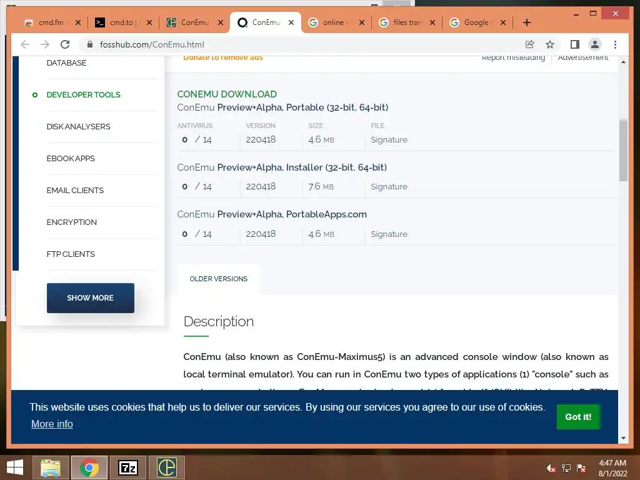Screen dimensions: 640x480
Task: Open File Explorer from the taskbar
Action: 51,467
